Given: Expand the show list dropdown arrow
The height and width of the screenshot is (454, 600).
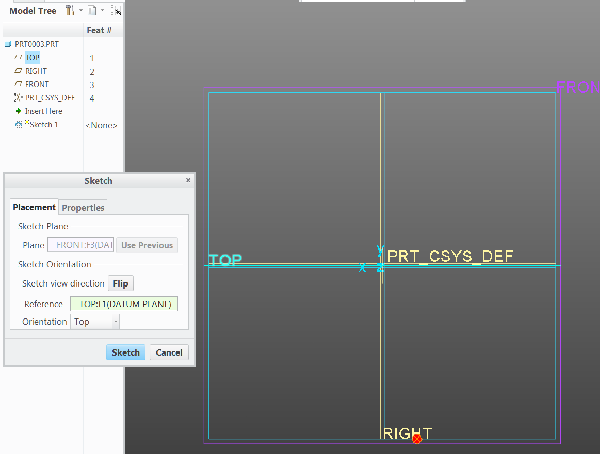Looking at the screenshot, I should tap(102, 10).
